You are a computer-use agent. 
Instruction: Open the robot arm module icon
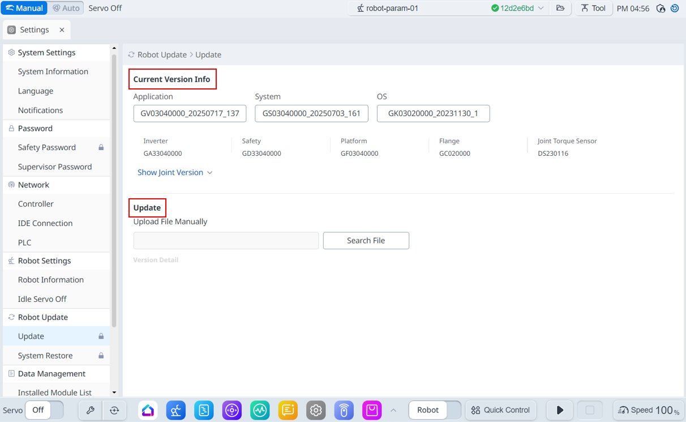[x=176, y=410]
